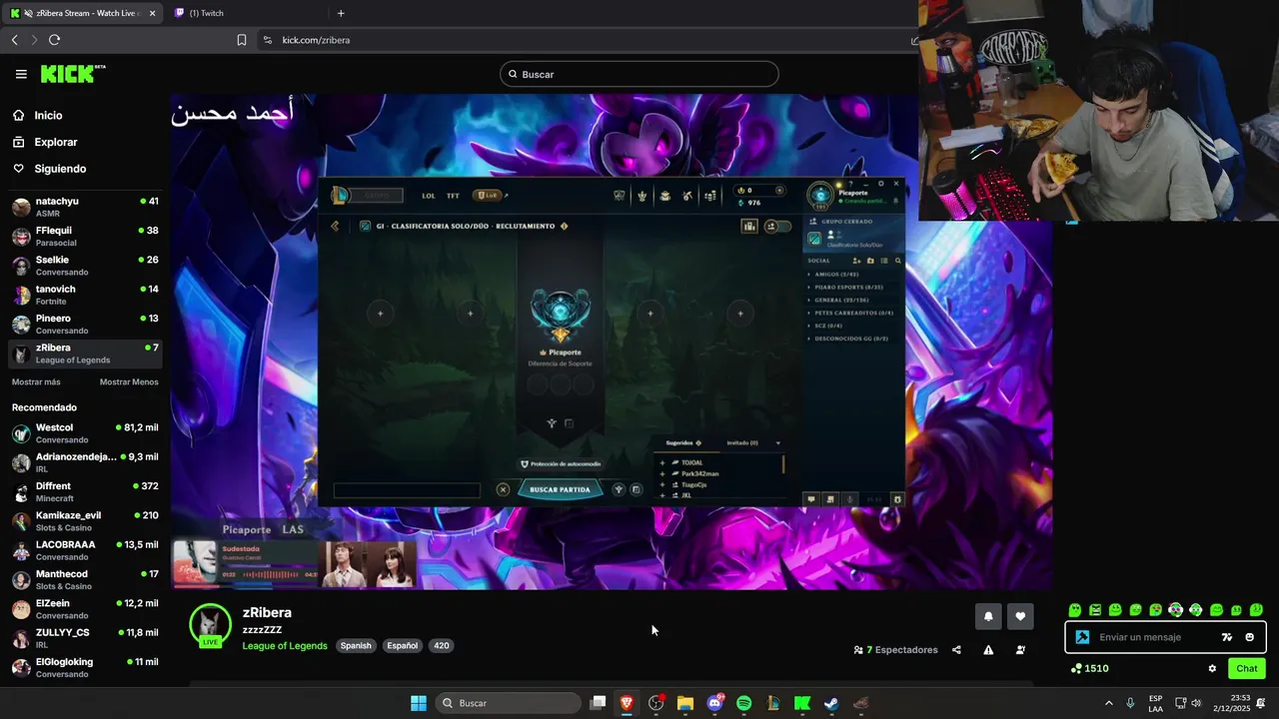Select the TFT tab in League client
The height and width of the screenshot is (719, 1279).
pyautogui.click(x=453, y=196)
